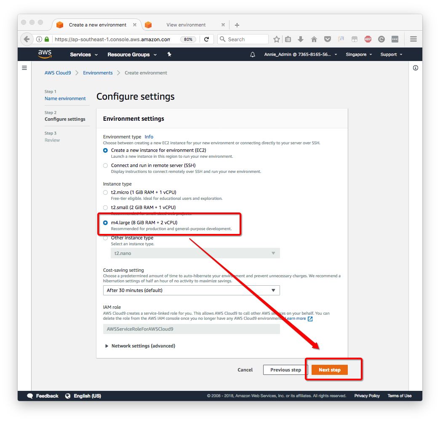The image size is (440, 422).
Task: Click the toolbar extension icon with three dots
Action: coord(395,39)
